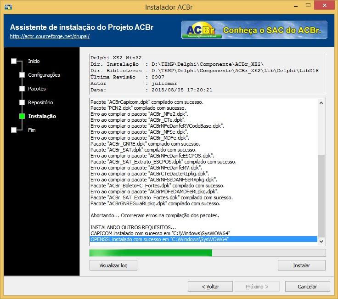Viewport: 338px width, 299px height.
Task: Click the Data 2015/05/05 line
Action: tap(152, 90)
